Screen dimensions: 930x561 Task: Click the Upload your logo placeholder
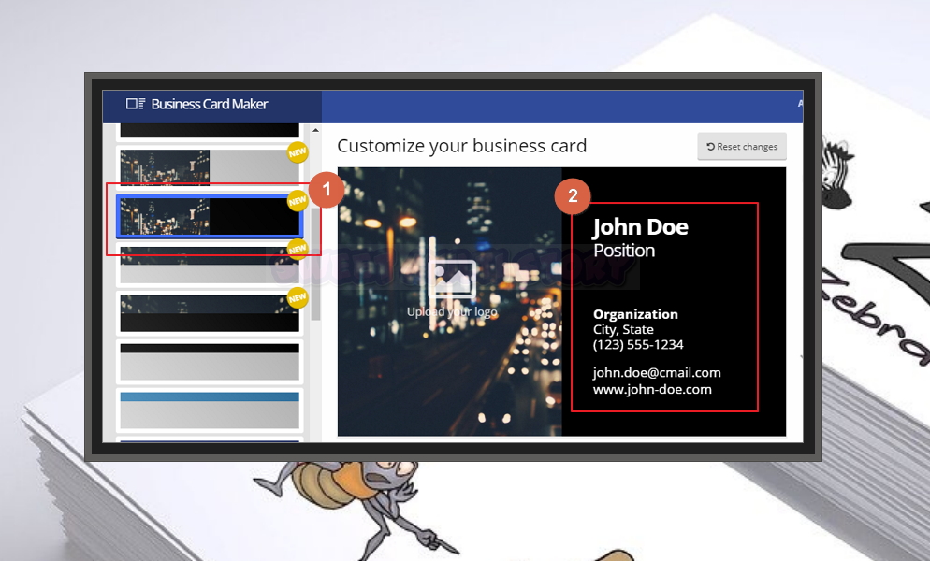click(x=452, y=290)
